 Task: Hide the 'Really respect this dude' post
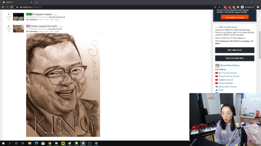pos(51,32)
